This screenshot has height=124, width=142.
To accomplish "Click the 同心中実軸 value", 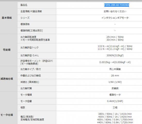I will (x=115, y=69).
